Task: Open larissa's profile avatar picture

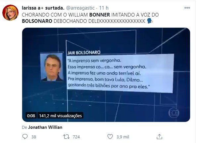Action: click(11, 13)
